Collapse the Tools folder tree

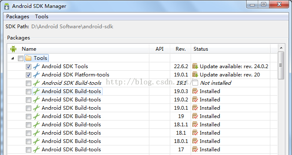pyautogui.click(x=13, y=59)
